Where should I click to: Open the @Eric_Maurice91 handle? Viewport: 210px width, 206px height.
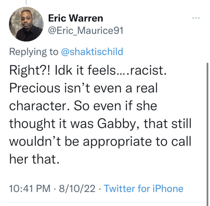point(85,31)
